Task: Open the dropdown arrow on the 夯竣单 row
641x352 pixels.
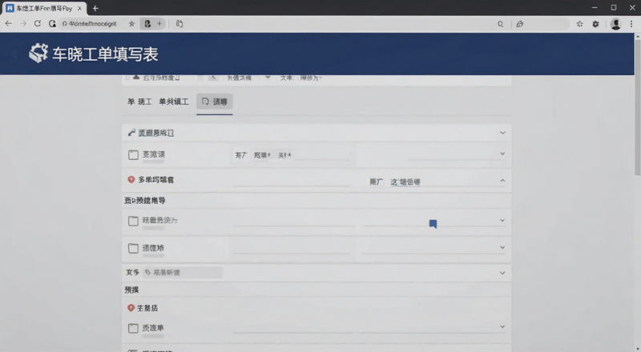Action: pyautogui.click(x=502, y=326)
